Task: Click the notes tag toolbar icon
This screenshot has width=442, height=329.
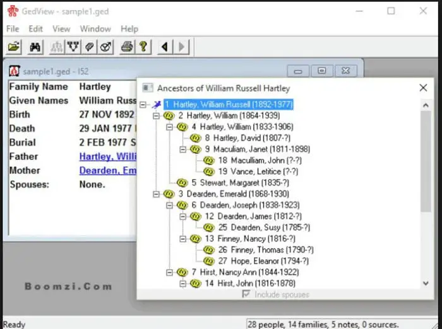Action: 90,47
